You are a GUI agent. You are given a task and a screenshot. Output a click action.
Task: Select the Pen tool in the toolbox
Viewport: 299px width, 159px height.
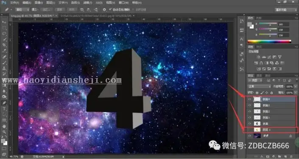[4, 103]
